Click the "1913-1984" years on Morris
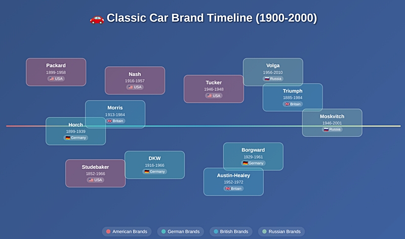Viewport: 405px width, 239px height. (115, 115)
